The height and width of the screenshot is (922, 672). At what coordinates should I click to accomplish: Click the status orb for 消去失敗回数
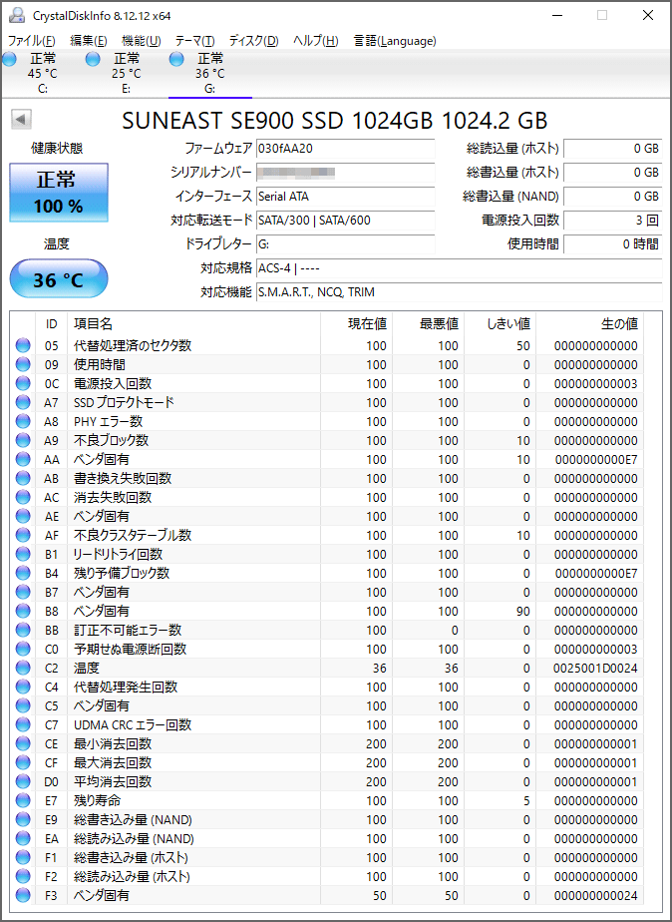tap(23, 498)
